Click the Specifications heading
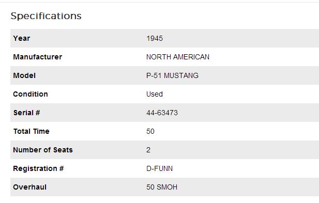The height and width of the screenshot is (203, 319). tap(46, 16)
